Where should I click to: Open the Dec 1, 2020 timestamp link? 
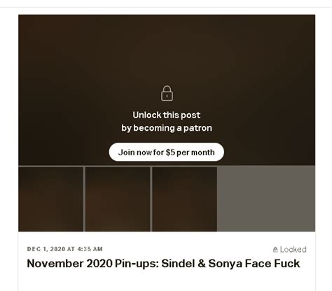[x=65, y=249]
